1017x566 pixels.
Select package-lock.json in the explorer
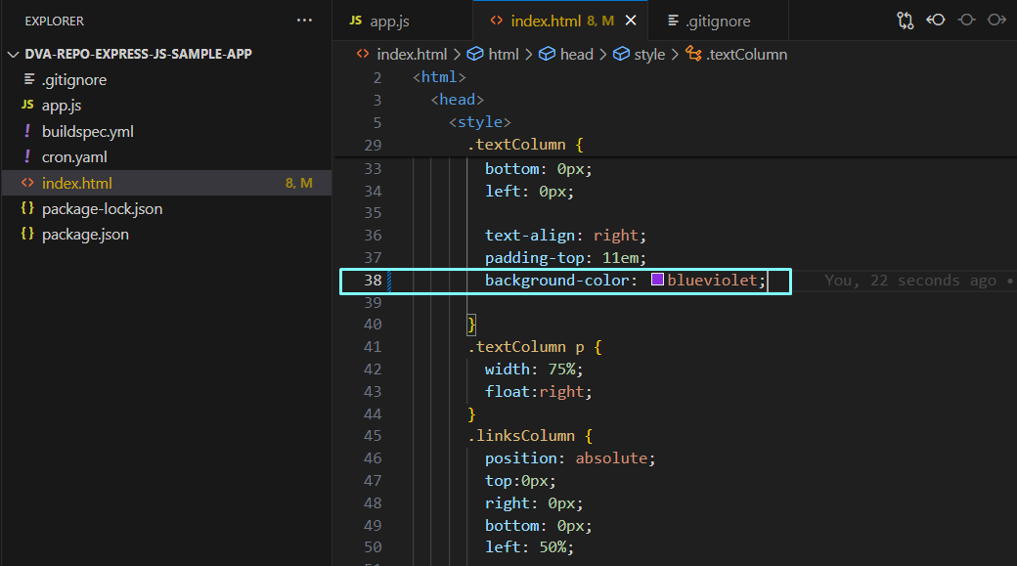point(102,208)
